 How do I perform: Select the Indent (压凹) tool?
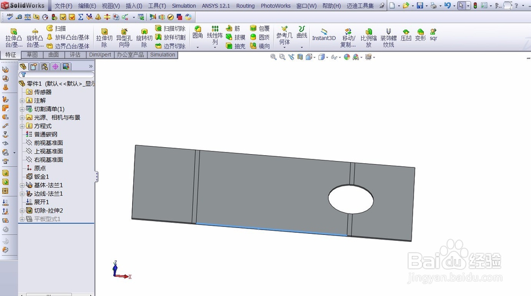[x=406, y=35]
